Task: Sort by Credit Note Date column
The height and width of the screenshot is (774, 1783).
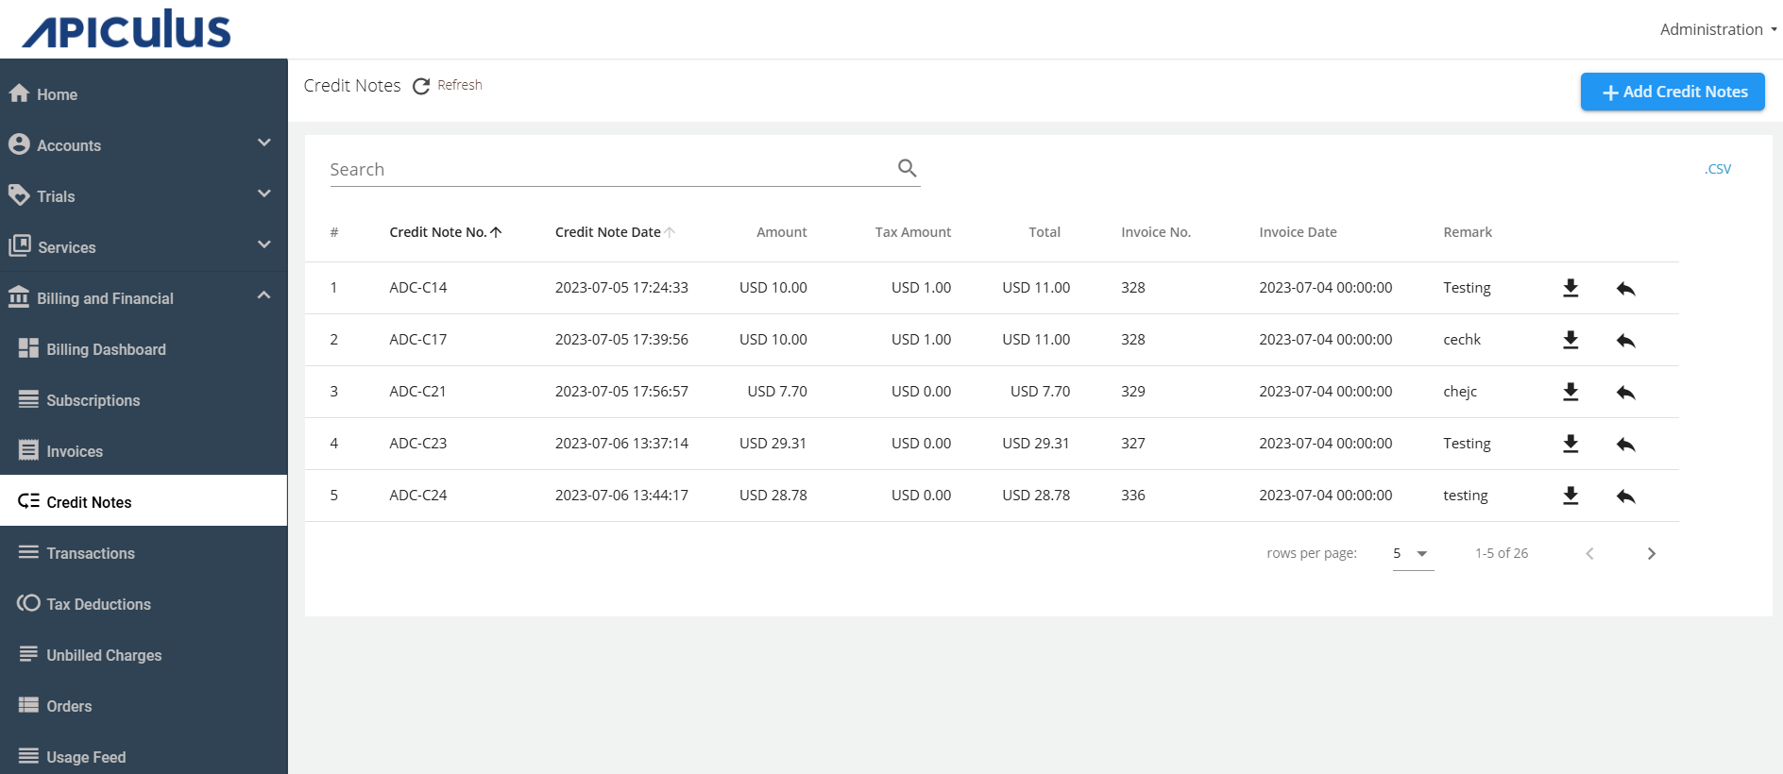Action: (614, 232)
